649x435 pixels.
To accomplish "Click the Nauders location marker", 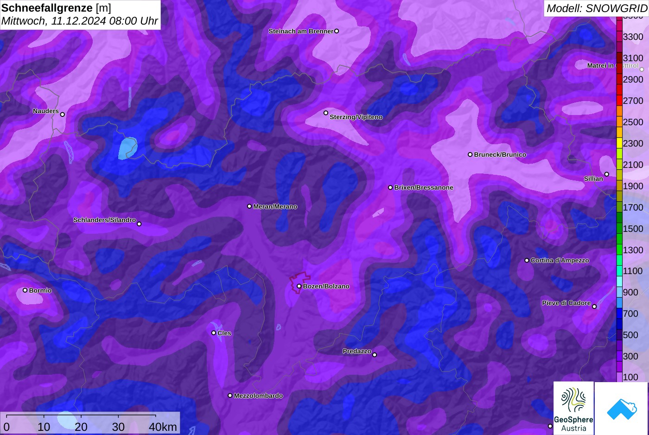I will click(63, 115).
